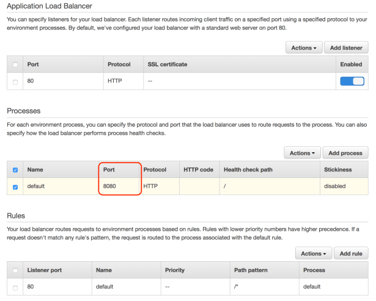Deselect all processes via header checkbox

coord(15,169)
